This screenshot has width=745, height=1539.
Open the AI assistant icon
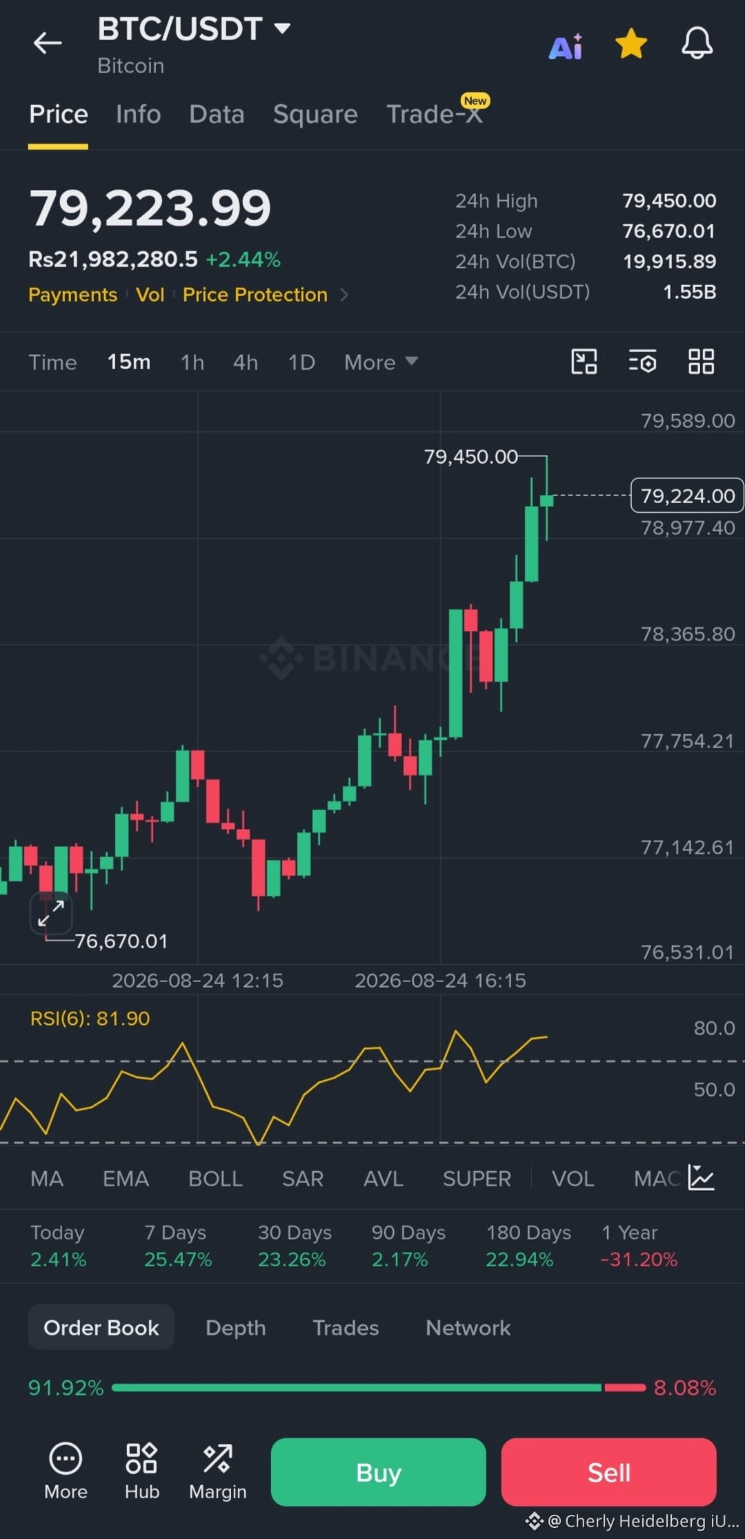click(x=566, y=46)
